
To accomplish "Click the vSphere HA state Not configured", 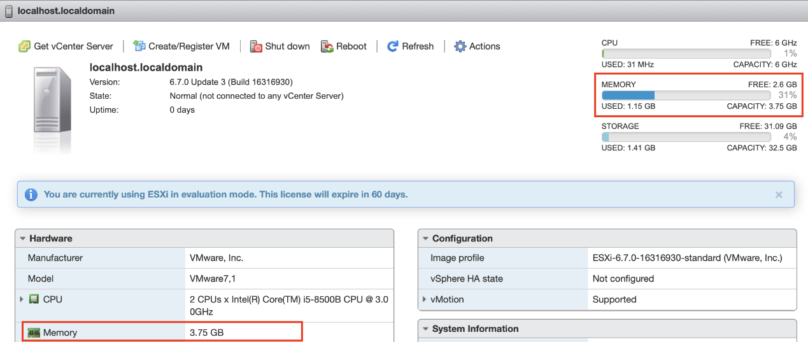I will coord(623,278).
